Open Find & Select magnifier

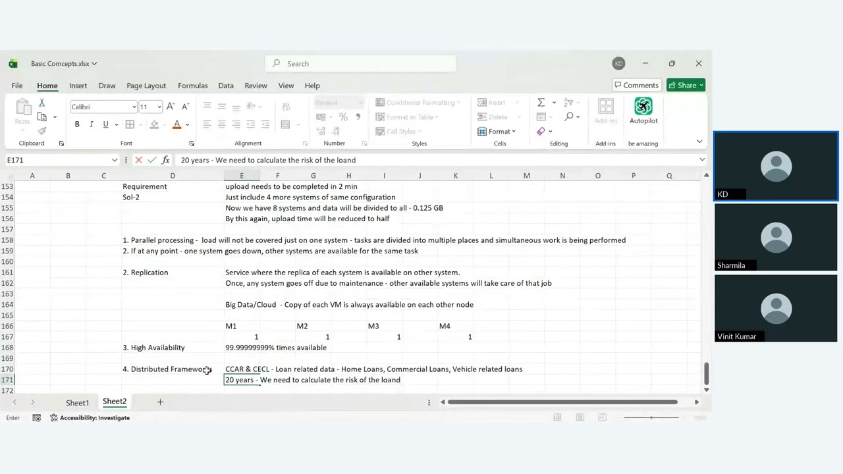569,117
